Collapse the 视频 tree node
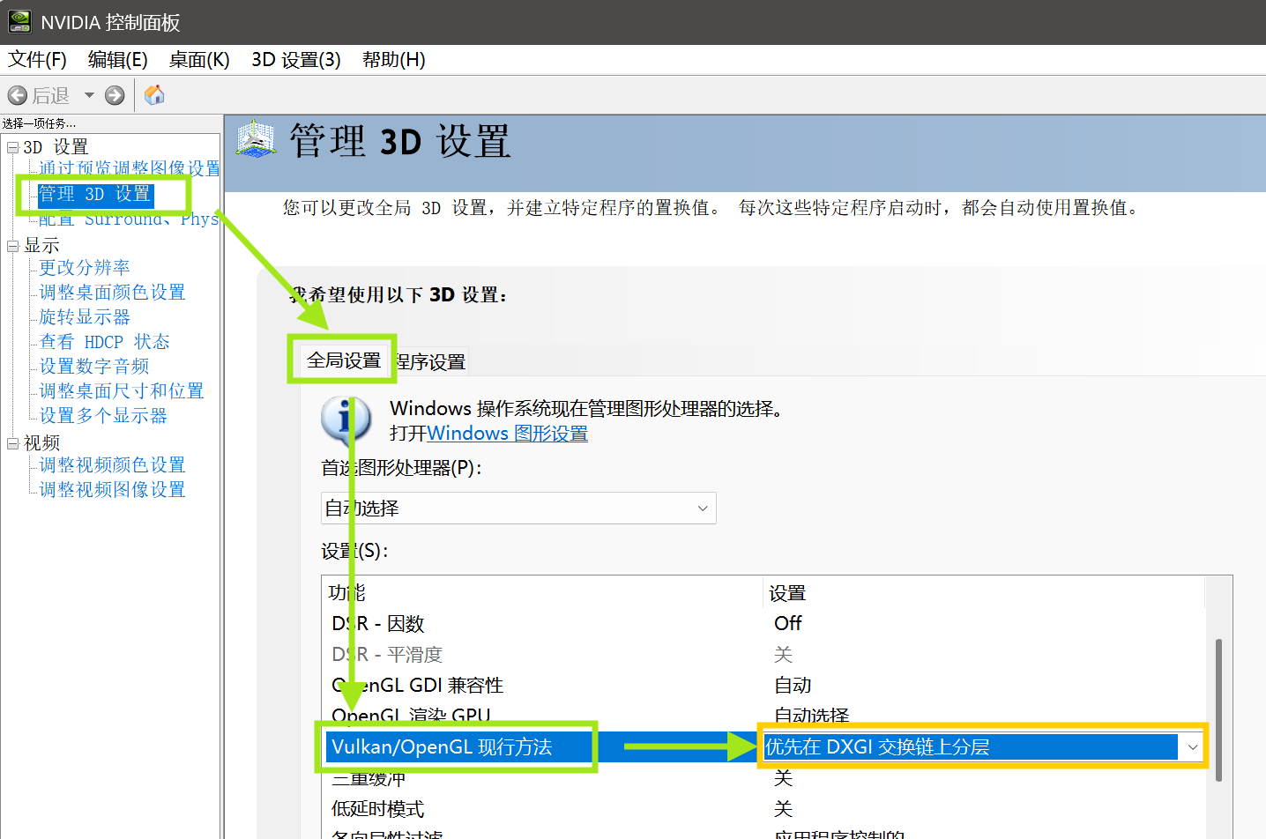This screenshot has width=1266, height=839. [13, 443]
